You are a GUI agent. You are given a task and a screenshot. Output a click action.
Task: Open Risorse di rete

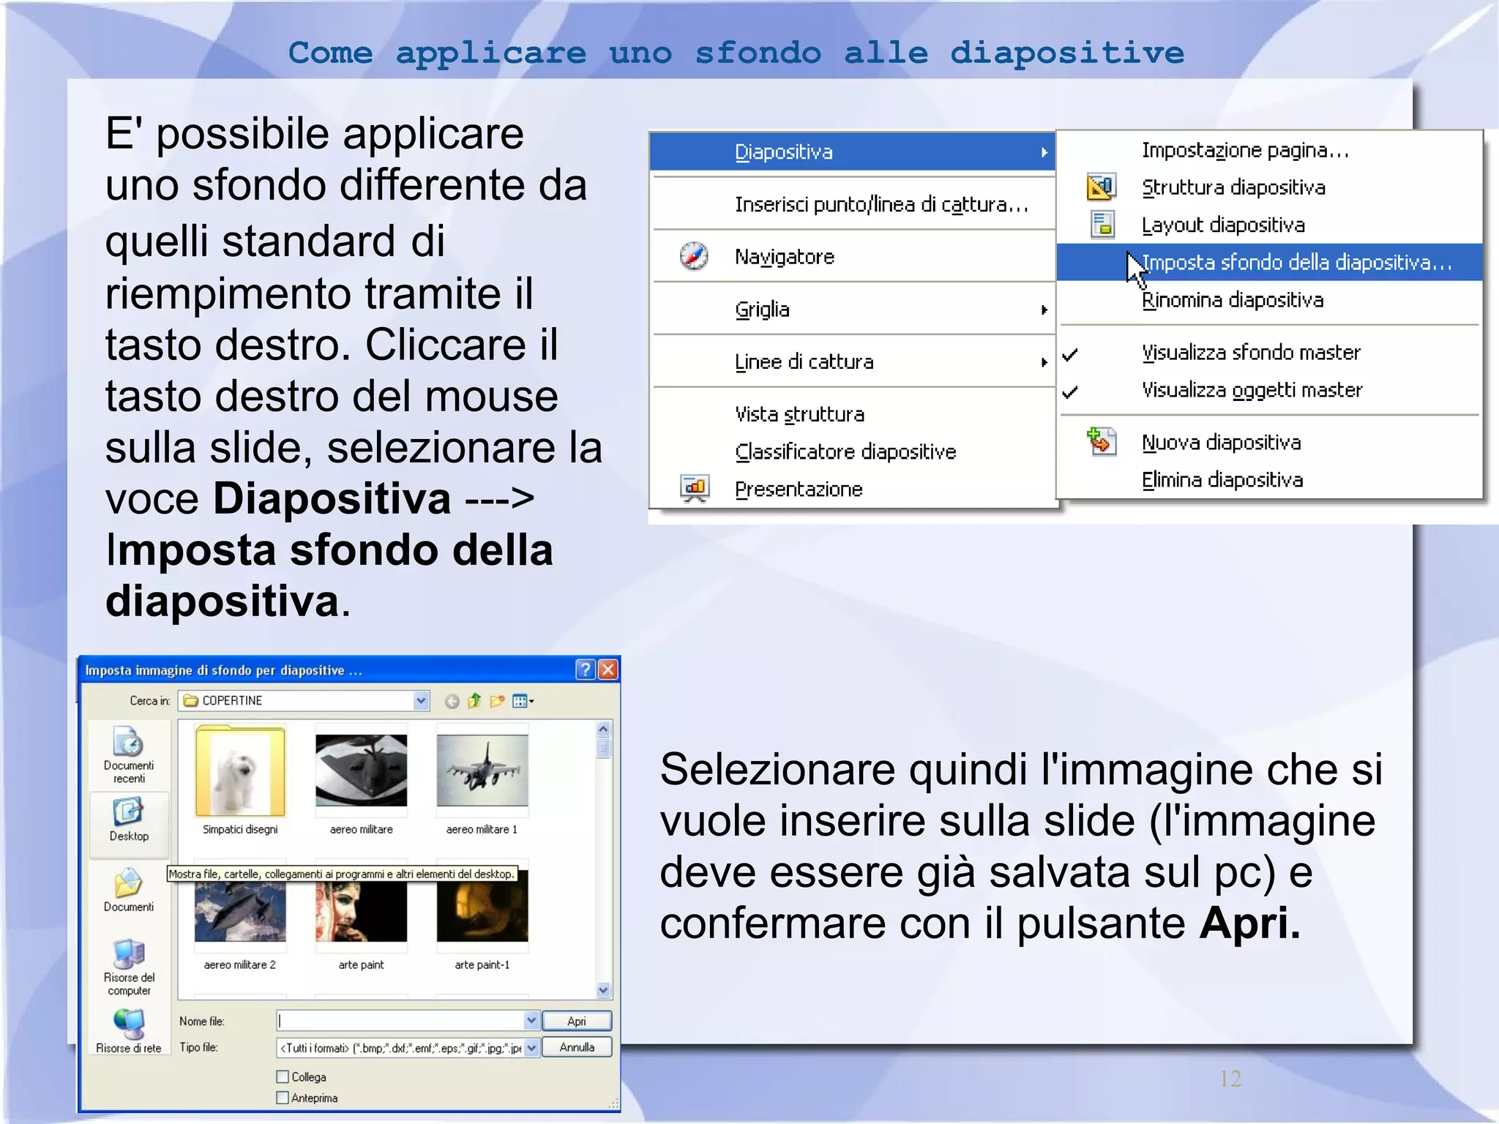click(129, 1031)
